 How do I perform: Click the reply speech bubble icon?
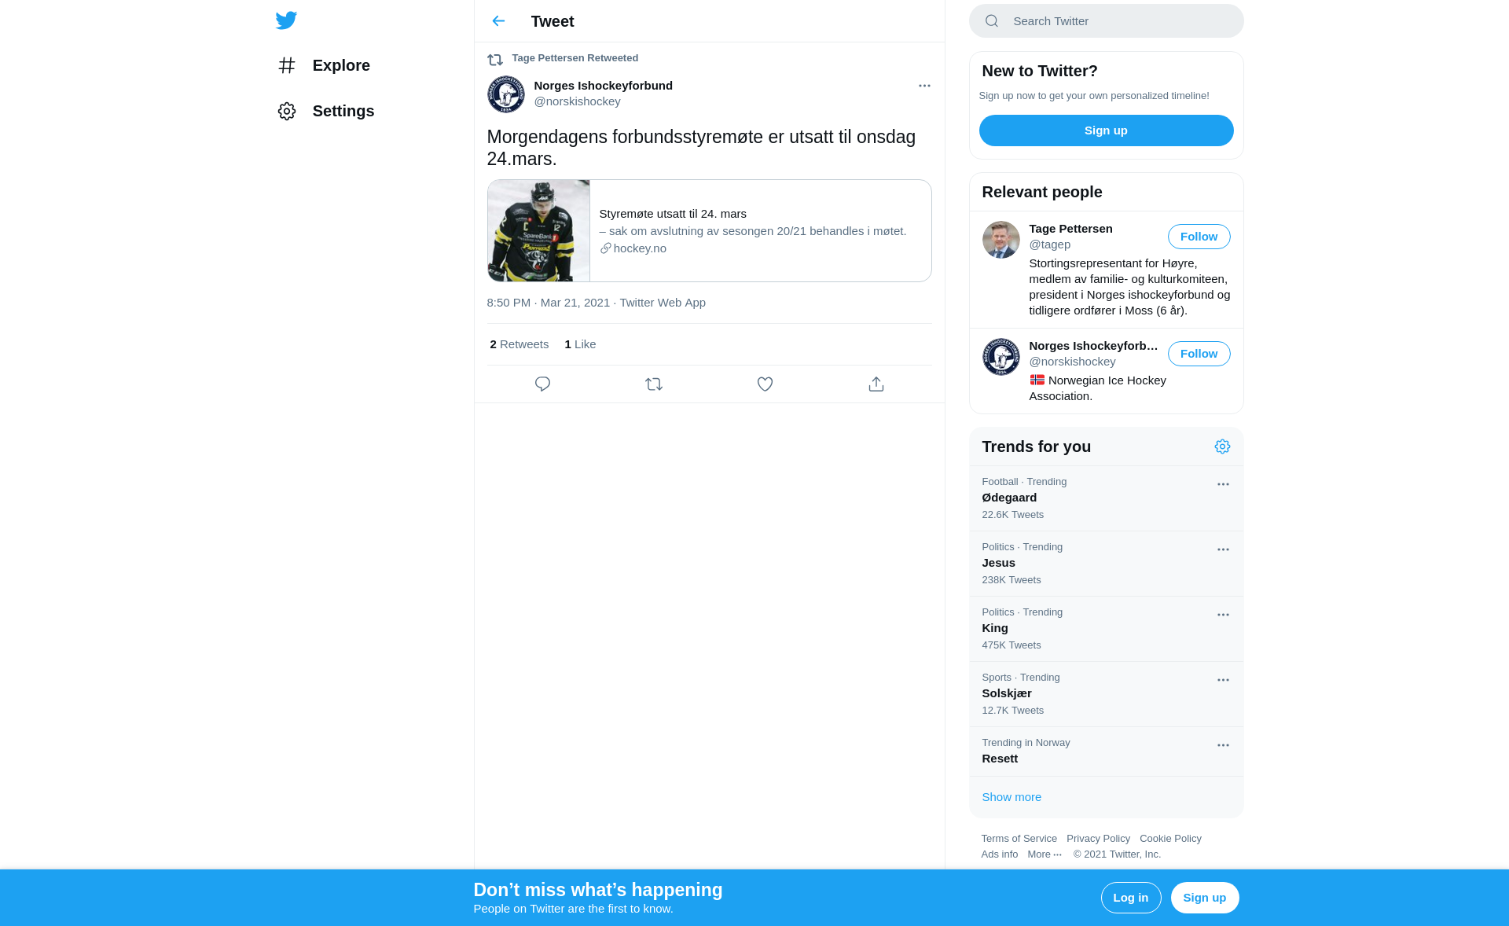(x=542, y=384)
